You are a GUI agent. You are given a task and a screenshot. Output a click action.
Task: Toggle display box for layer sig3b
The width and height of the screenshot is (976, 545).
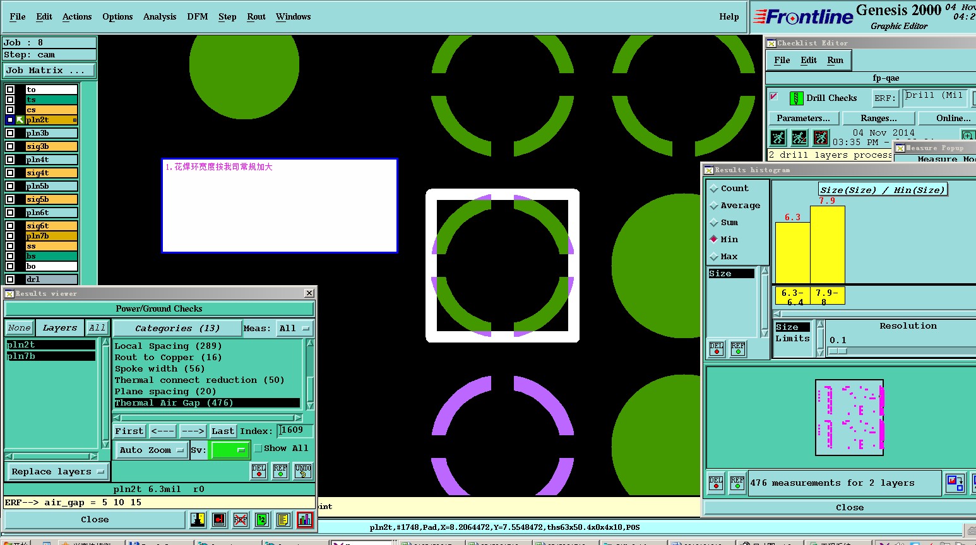point(10,146)
